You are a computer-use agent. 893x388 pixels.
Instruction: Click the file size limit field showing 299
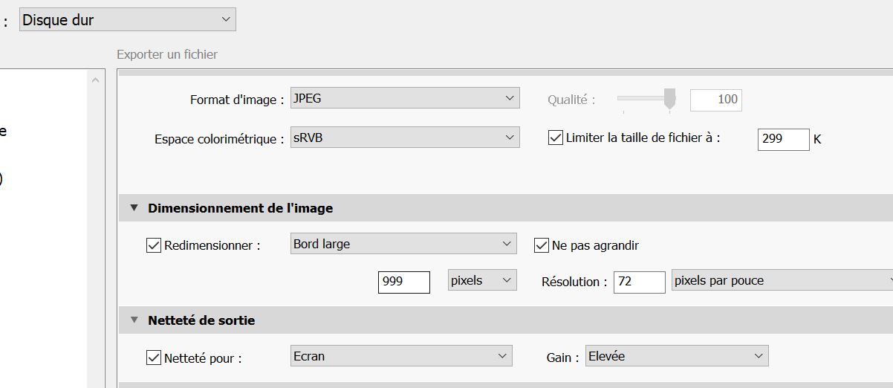coord(782,139)
